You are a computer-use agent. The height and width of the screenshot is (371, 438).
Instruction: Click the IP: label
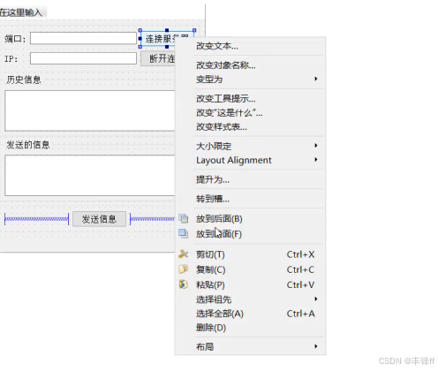coord(11,58)
